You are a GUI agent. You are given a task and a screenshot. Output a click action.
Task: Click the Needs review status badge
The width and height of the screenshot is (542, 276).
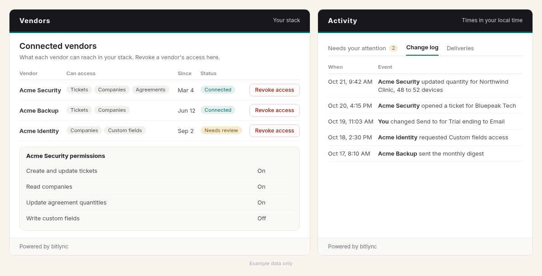(x=221, y=130)
